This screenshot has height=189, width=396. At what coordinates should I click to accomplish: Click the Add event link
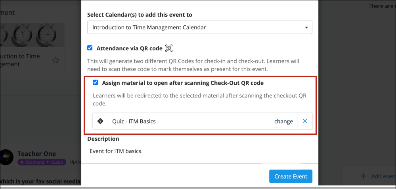[383, 176]
